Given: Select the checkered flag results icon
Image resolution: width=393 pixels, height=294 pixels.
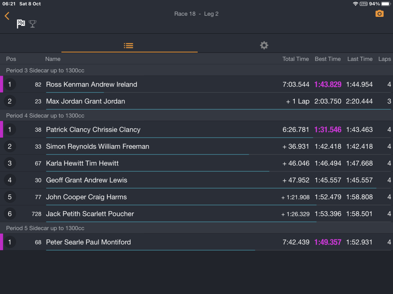Looking at the screenshot, I should [21, 24].
